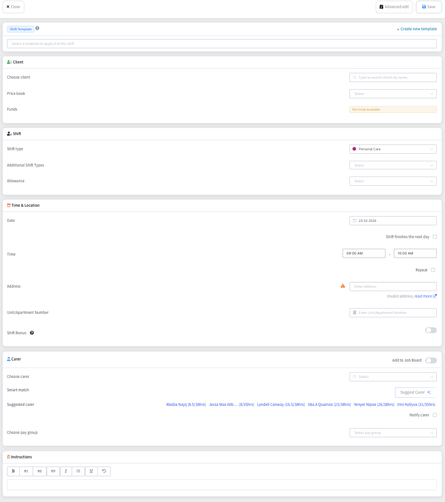The width and height of the screenshot is (445, 502).
Task: Insert a bullet list in Instructions
Action: [79, 471]
